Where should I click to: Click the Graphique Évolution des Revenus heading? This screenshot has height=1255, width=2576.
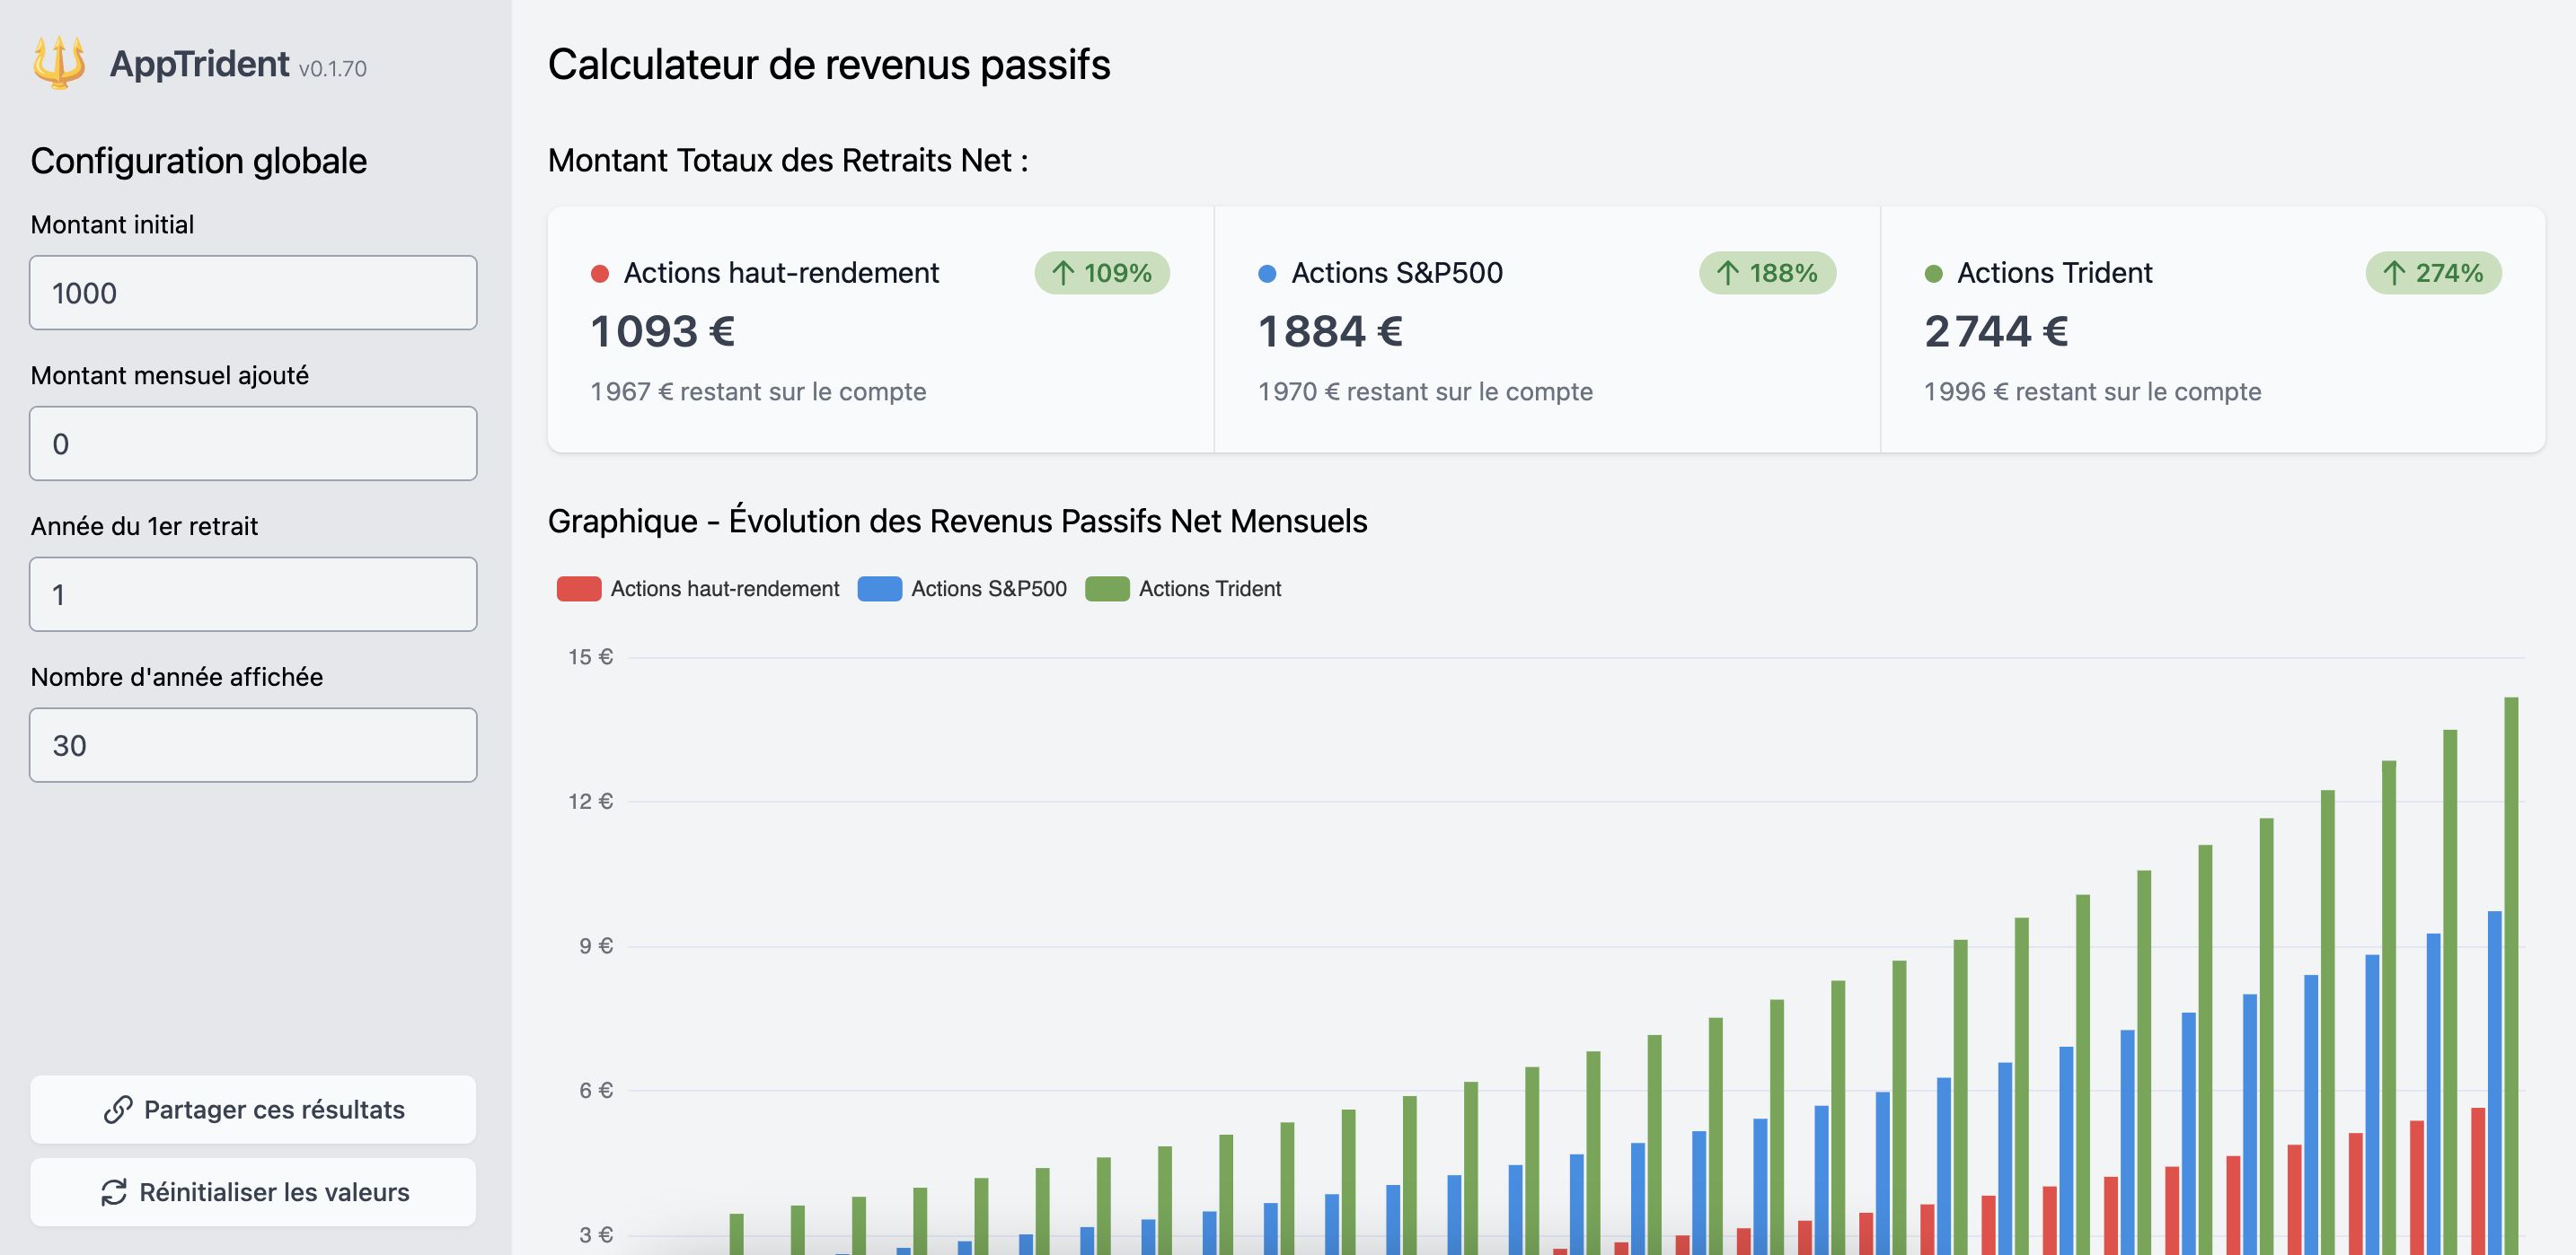[957, 522]
